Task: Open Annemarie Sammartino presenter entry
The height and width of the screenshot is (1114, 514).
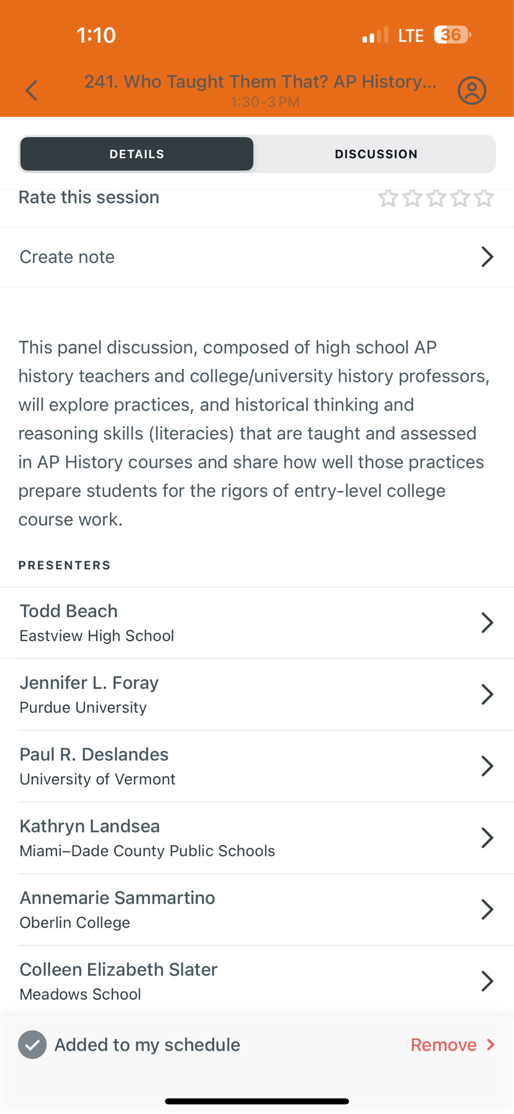Action: 257,910
